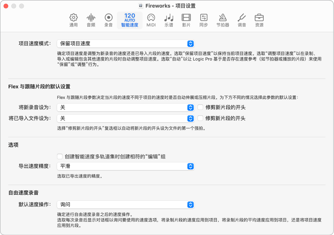Click the Fireworks - 项目设置 window title
Image resolution: width=334 pixels, height=235 pixels.
pyautogui.click(x=170, y=6)
